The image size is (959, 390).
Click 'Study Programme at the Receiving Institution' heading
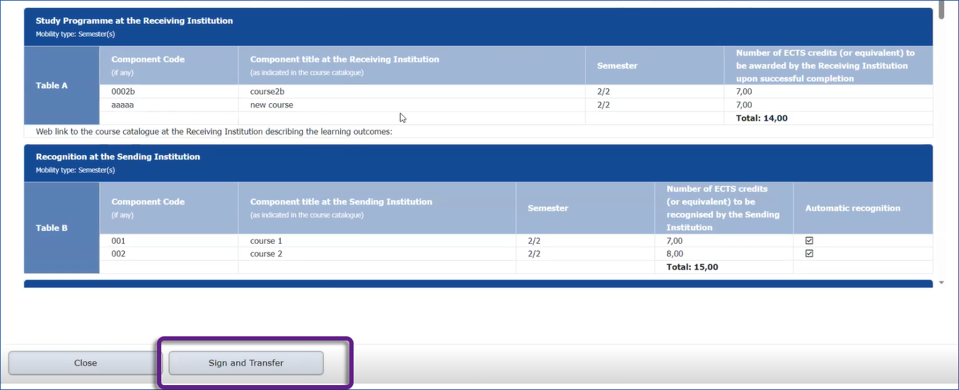(x=134, y=21)
